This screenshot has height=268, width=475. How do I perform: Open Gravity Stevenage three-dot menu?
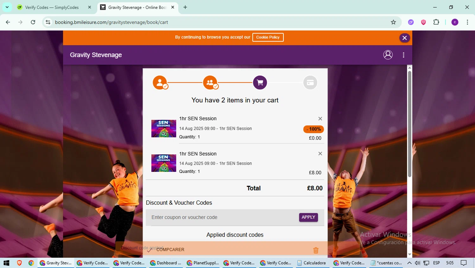pyautogui.click(x=403, y=55)
